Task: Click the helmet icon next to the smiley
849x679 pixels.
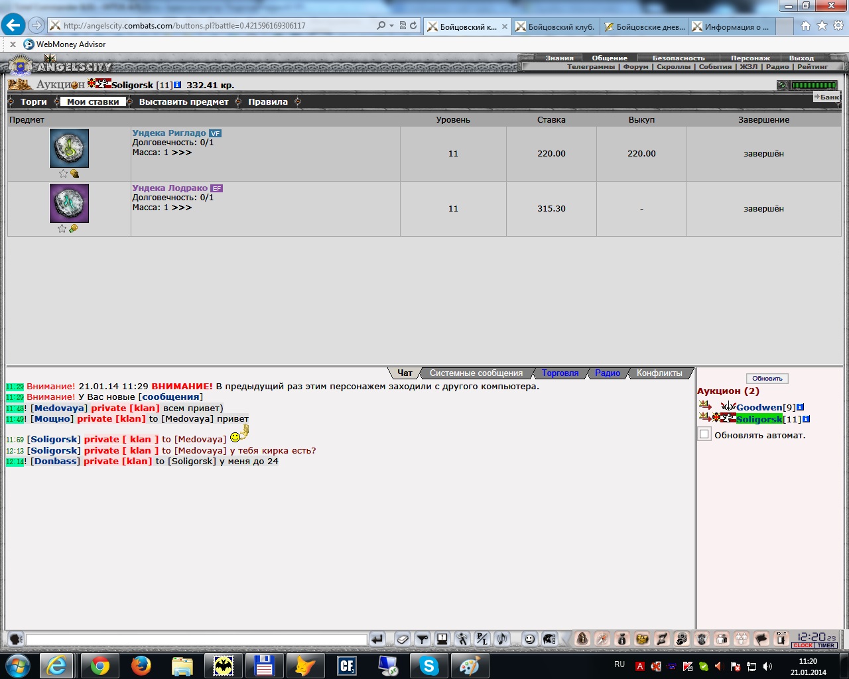Action: (549, 639)
